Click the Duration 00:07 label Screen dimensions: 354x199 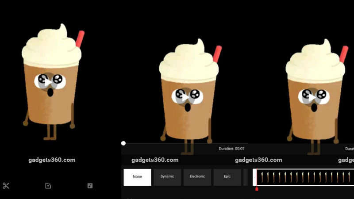pos(231,149)
